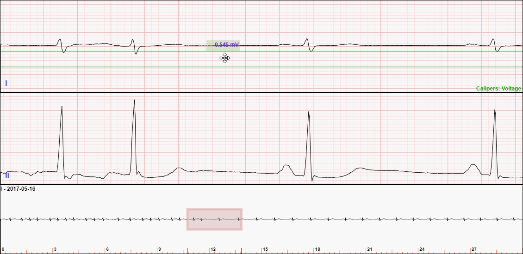Screen dimensions: 523x254
Task: Click the blue lead II label
Action: click(7, 175)
